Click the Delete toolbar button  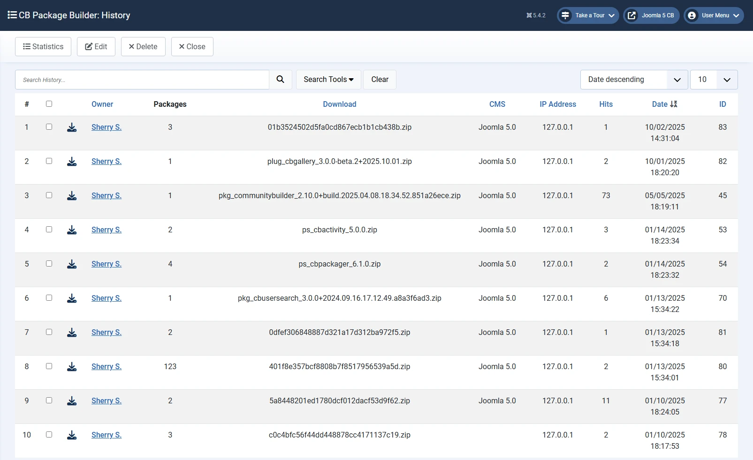[x=143, y=47]
